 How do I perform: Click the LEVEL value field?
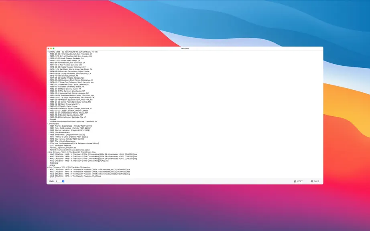59,181
